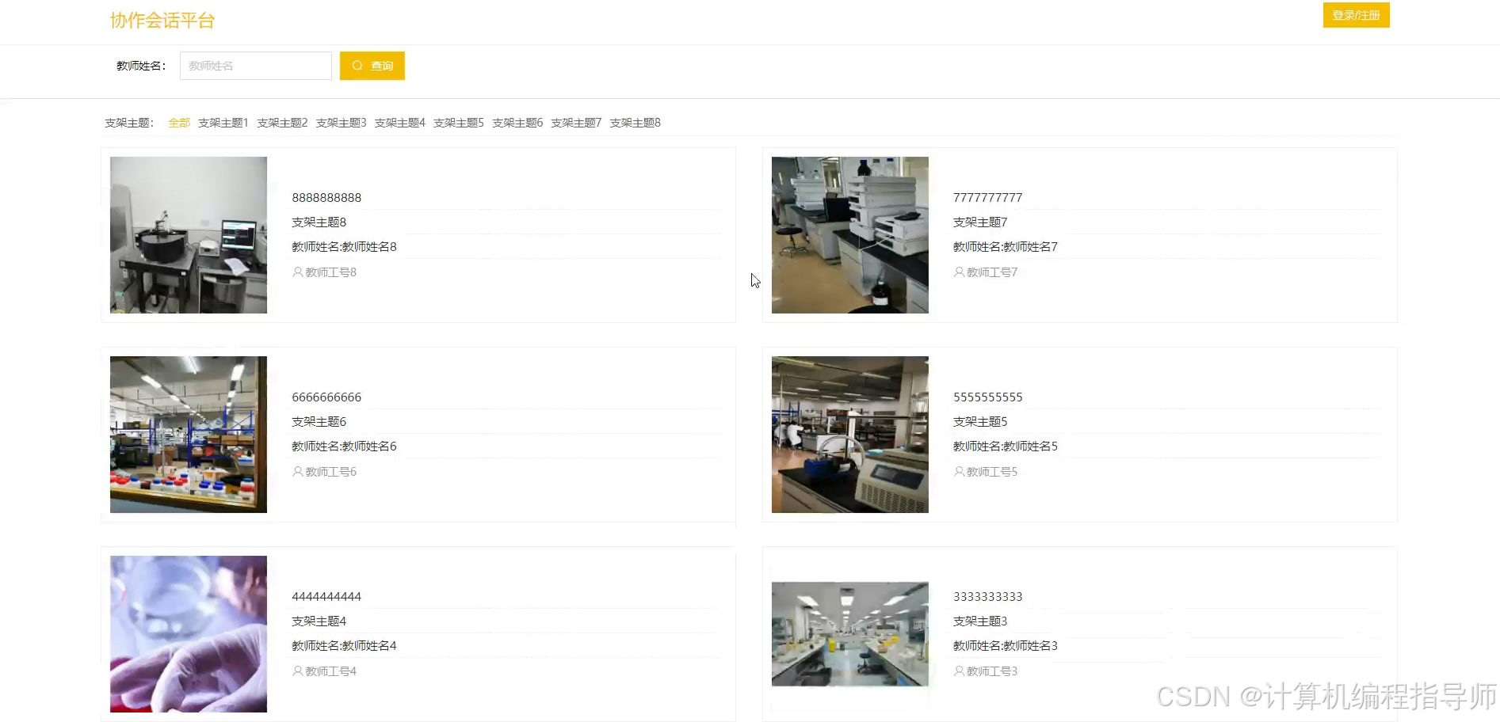
Task: Open the thumbnail for card 7777777777
Action: 850,235
